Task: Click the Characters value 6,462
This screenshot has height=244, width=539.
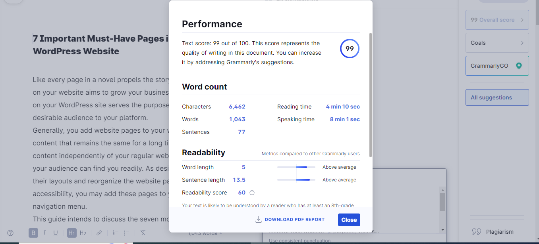Action: [x=237, y=107]
